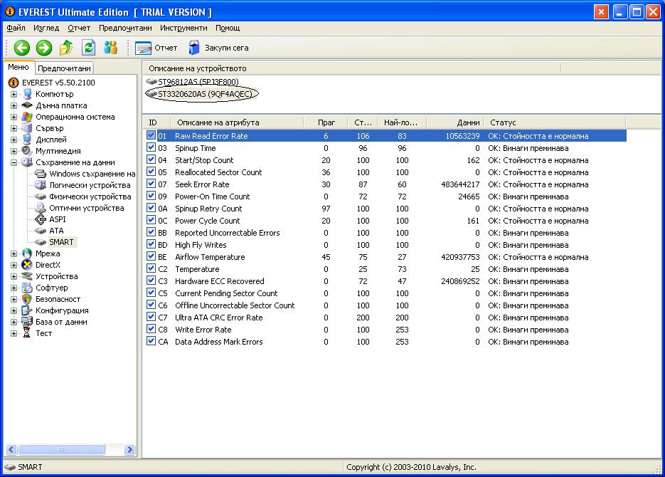665x477 pixels.
Task: Toggle the Temperature attribute checkbox
Action: click(151, 269)
